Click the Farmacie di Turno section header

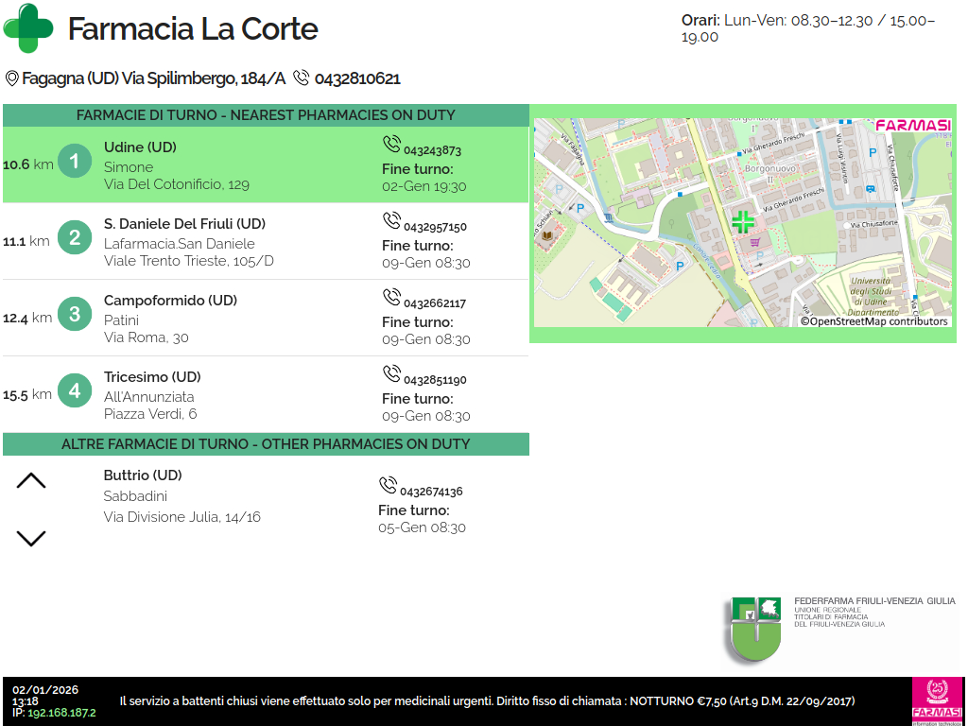(x=266, y=115)
